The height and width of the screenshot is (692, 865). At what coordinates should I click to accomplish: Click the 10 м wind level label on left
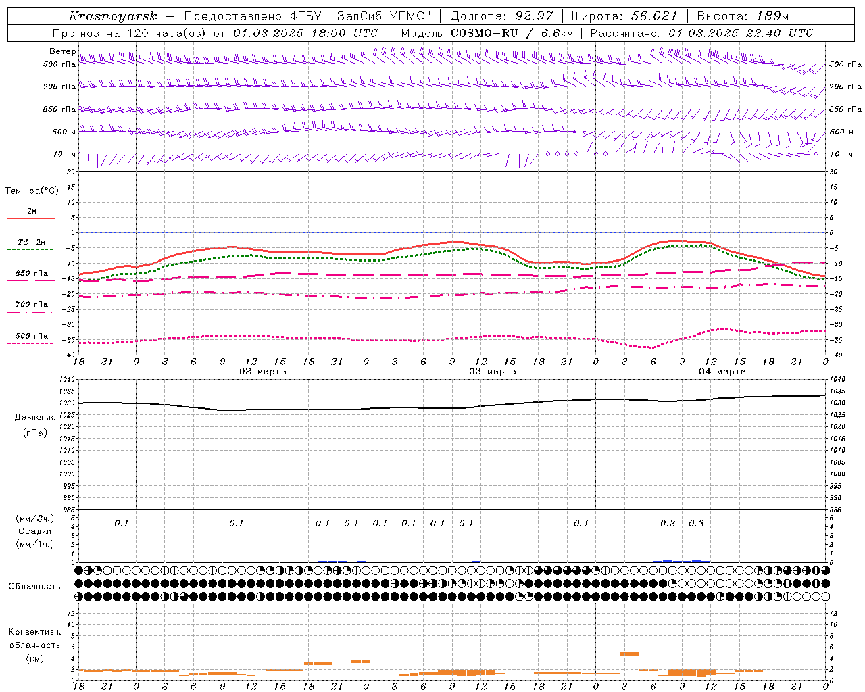coord(65,154)
